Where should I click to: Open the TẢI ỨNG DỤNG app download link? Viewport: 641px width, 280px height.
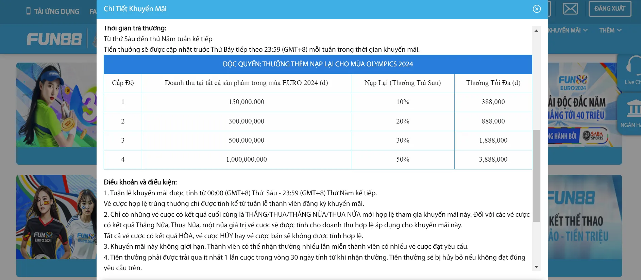coord(57,12)
